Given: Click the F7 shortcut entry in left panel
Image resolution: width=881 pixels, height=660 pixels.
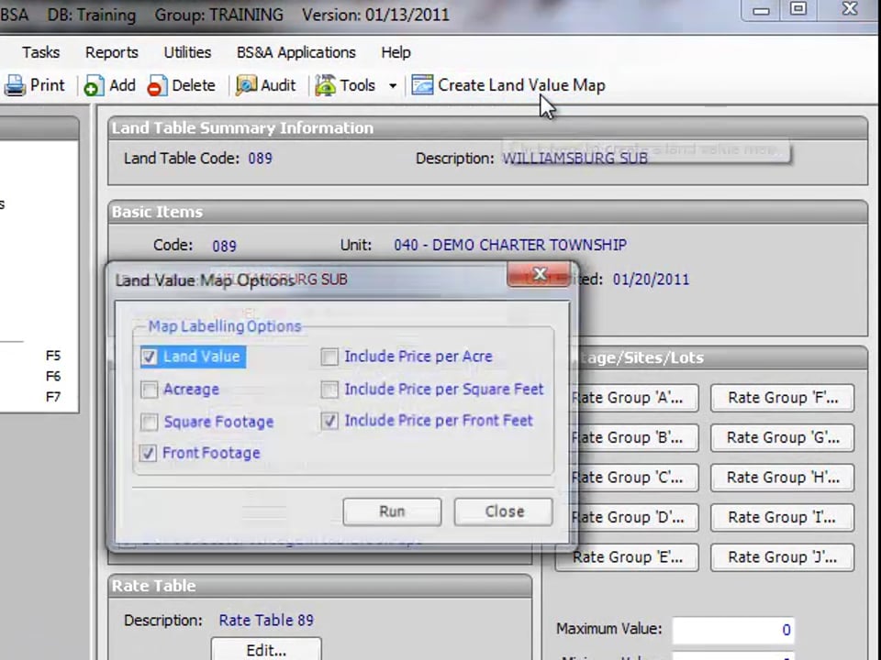Looking at the screenshot, I should click(x=53, y=397).
